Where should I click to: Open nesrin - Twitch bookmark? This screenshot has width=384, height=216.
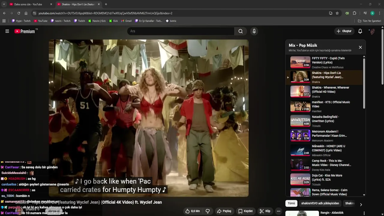tap(61, 21)
